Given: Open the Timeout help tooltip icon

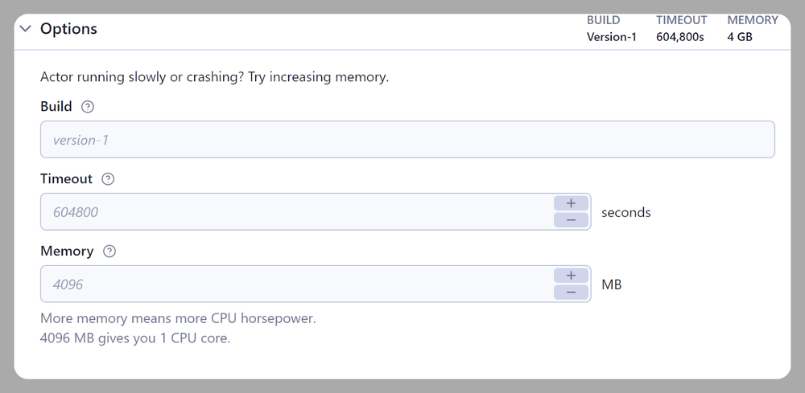Looking at the screenshot, I should click(108, 179).
